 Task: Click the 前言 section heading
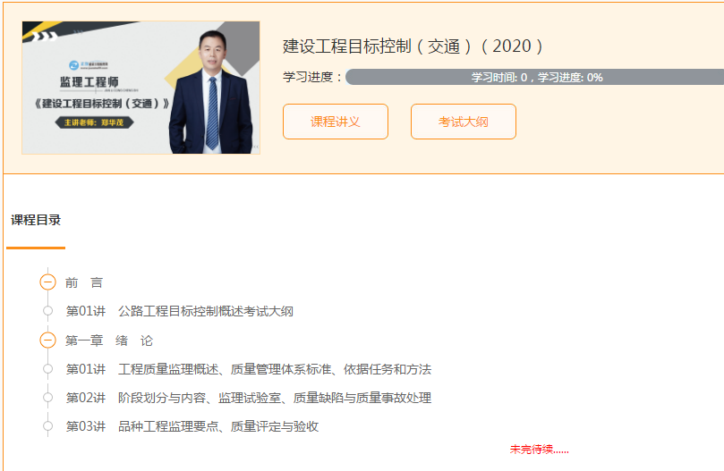click(x=84, y=282)
